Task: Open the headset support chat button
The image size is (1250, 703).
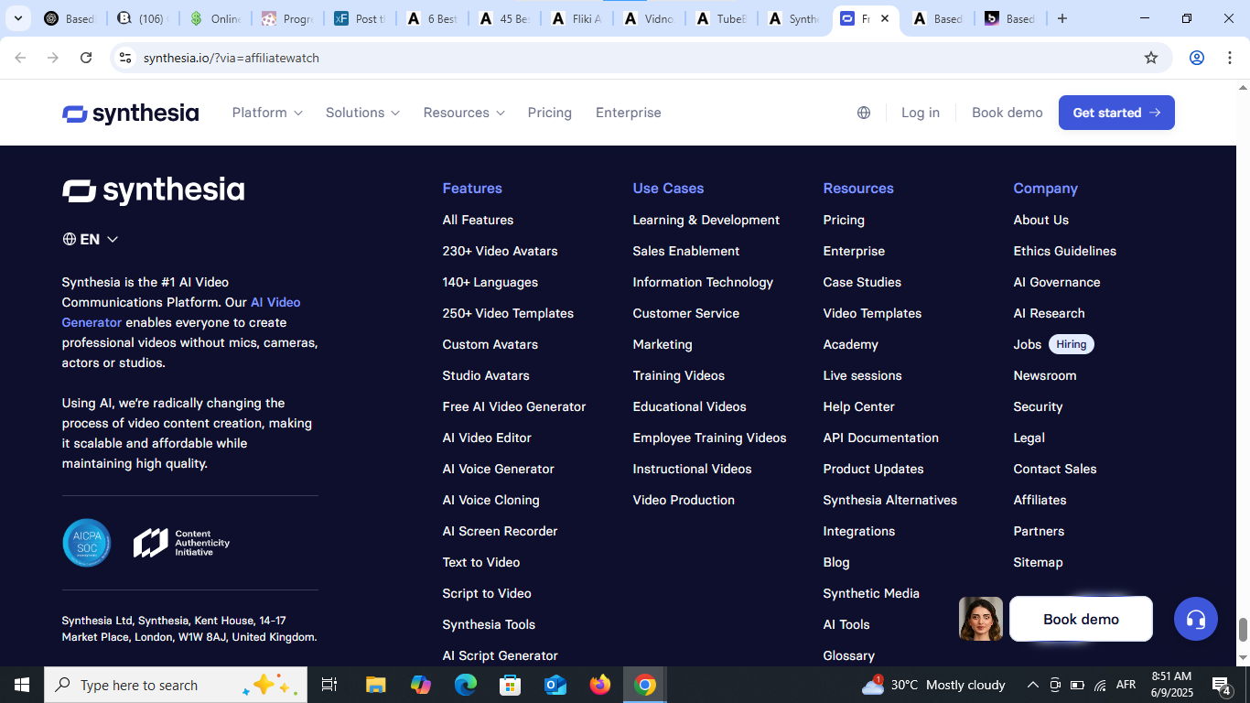Action: point(1196,619)
